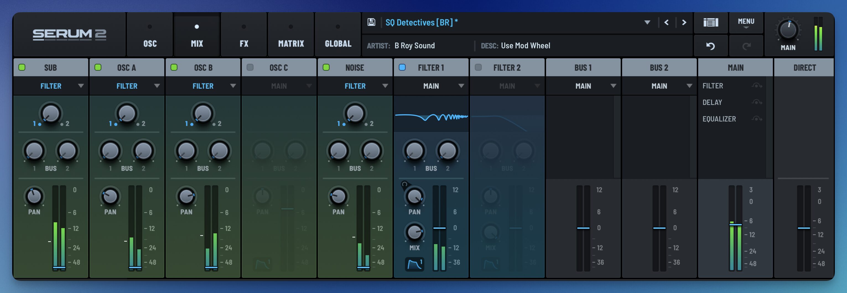Viewport: 847px width, 293px height.
Task: Open the OSC B FILTER routing dropdown
Action: (203, 86)
